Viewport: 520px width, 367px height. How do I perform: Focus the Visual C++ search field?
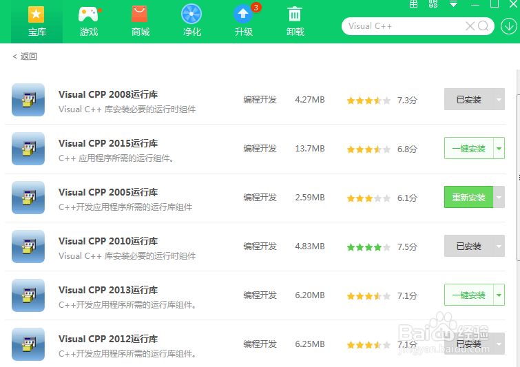[403, 26]
